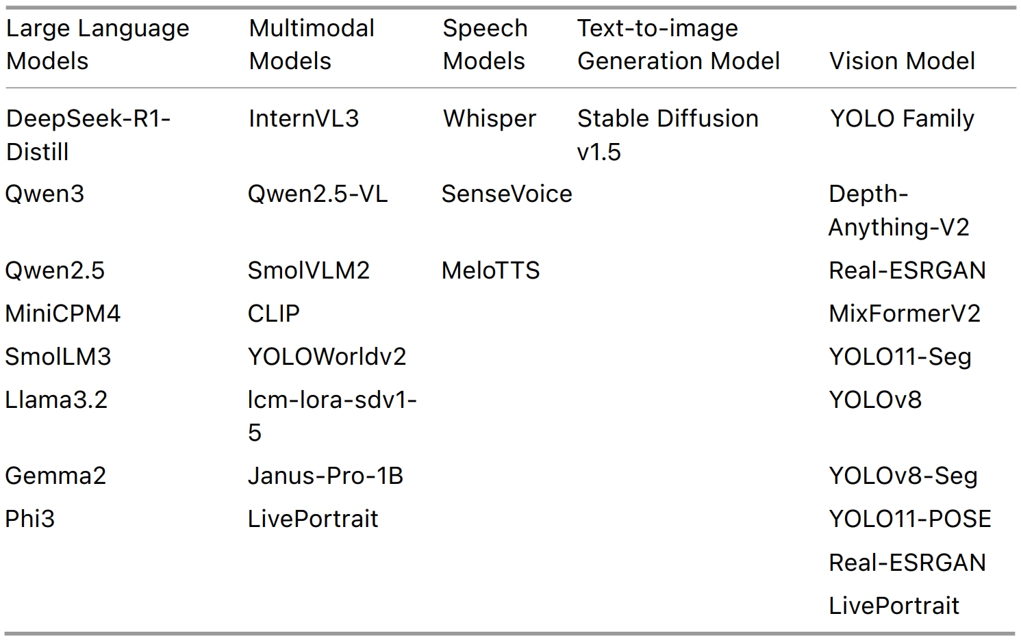Click the lcm-lora-sdv1-5 entry
Image resolution: width=1021 pixels, height=642 pixels.
[x=332, y=415]
